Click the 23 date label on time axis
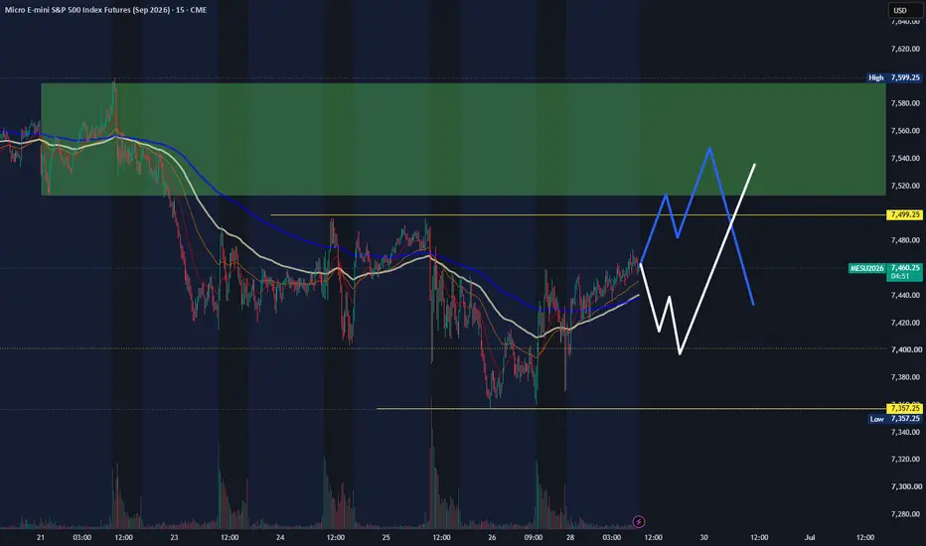926x546 pixels. click(174, 537)
